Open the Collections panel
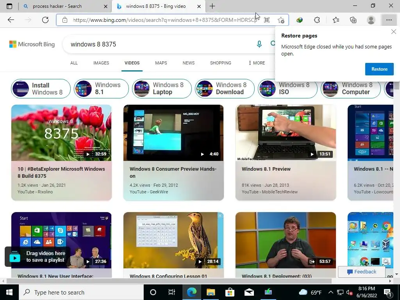The height and width of the screenshot is (300, 400). 353,20
